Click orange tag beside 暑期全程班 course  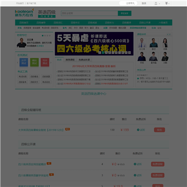[68, 129]
